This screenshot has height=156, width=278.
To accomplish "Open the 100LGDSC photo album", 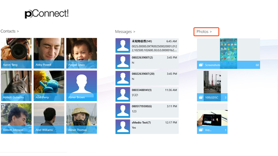I will click(212, 86).
